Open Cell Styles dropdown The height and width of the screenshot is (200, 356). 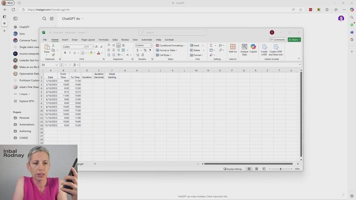(x=164, y=55)
